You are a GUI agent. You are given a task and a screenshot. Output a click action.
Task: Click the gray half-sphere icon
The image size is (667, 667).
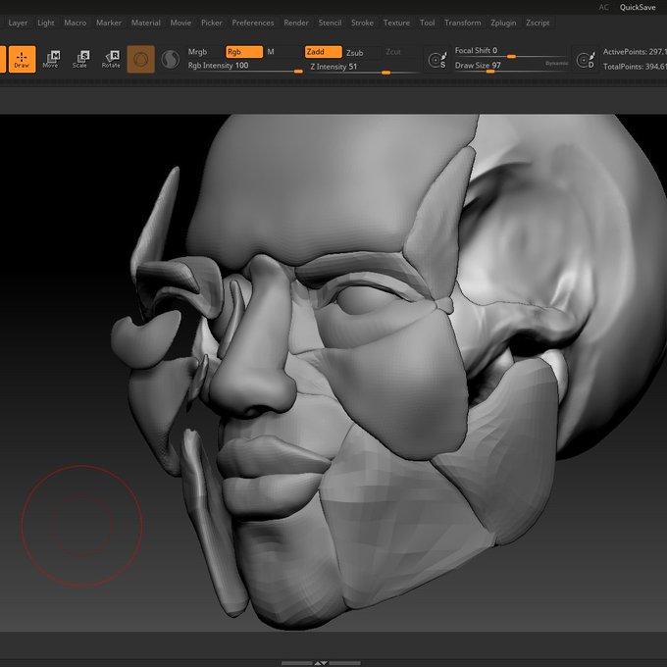[170, 59]
